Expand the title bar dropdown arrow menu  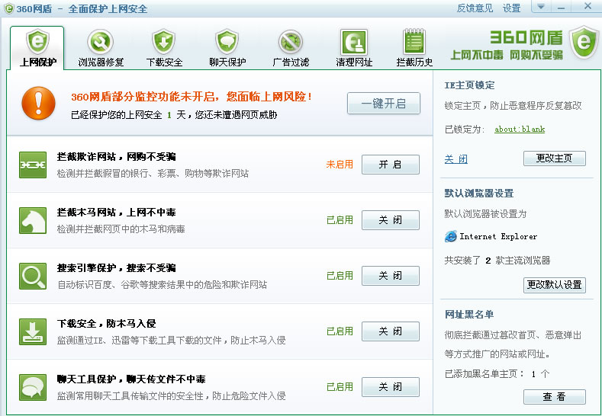click(x=540, y=7)
